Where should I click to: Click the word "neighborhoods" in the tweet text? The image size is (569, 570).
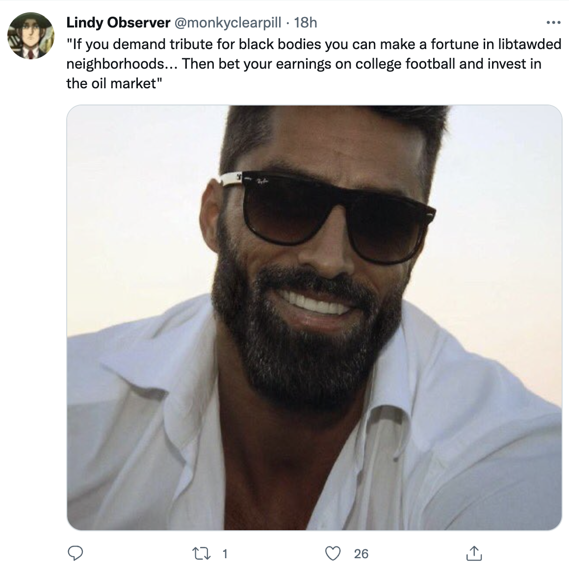pyautogui.click(x=115, y=64)
